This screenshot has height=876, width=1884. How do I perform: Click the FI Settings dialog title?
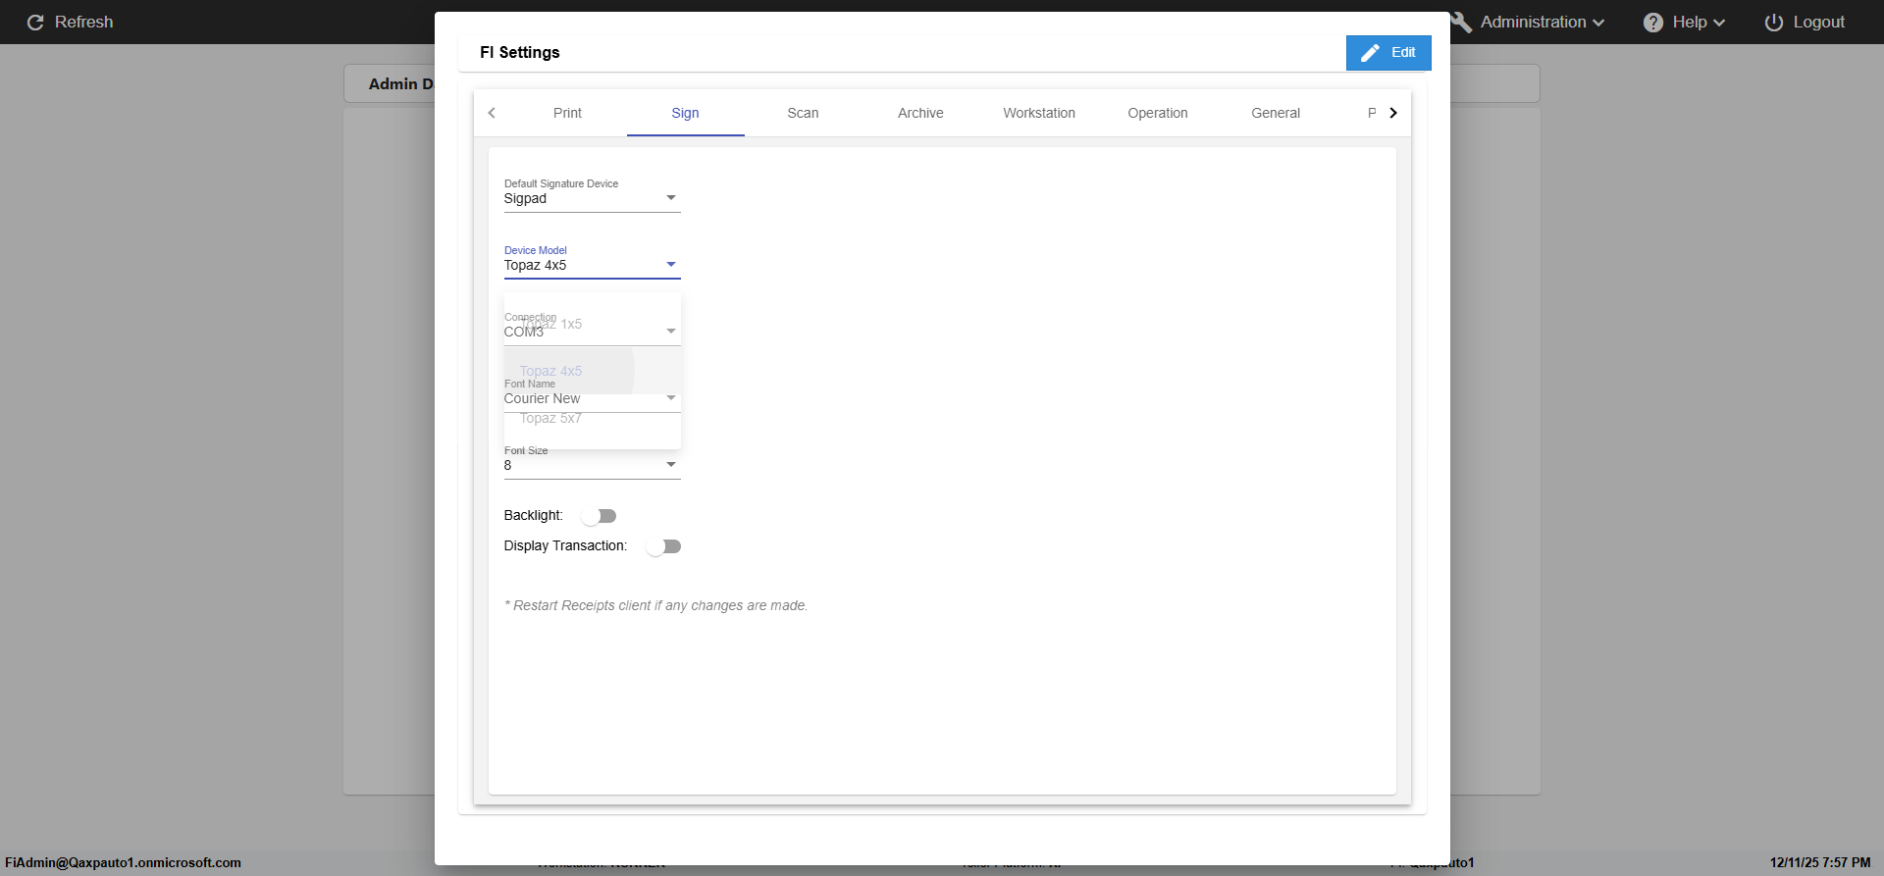tap(520, 53)
